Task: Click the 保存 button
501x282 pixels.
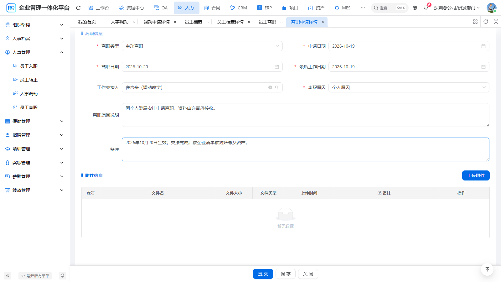Action: pos(286,274)
